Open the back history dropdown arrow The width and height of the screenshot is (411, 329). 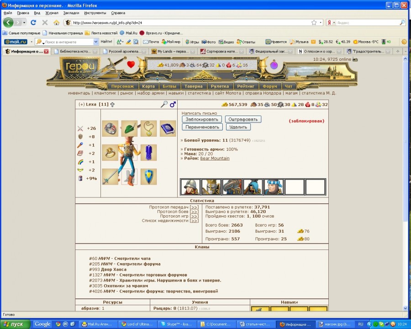pos(24,22)
